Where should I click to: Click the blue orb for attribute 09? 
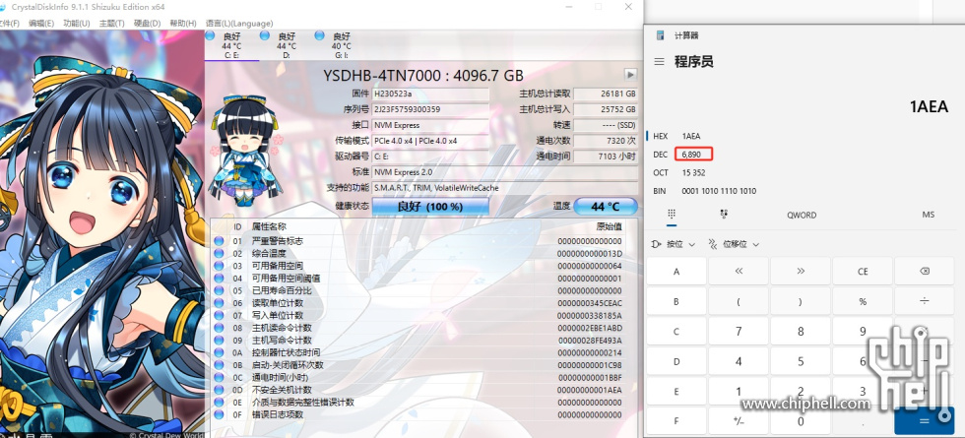tap(219, 341)
